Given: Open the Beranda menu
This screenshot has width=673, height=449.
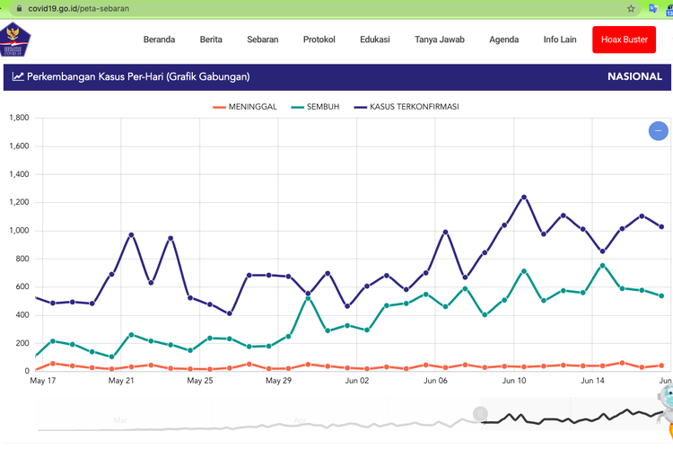Looking at the screenshot, I should pos(159,40).
